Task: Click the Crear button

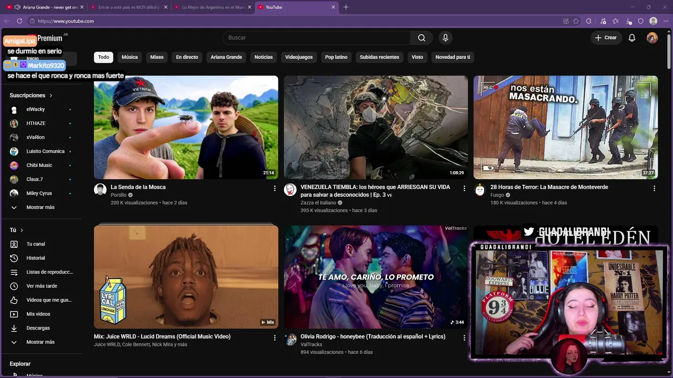Action: coord(606,38)
